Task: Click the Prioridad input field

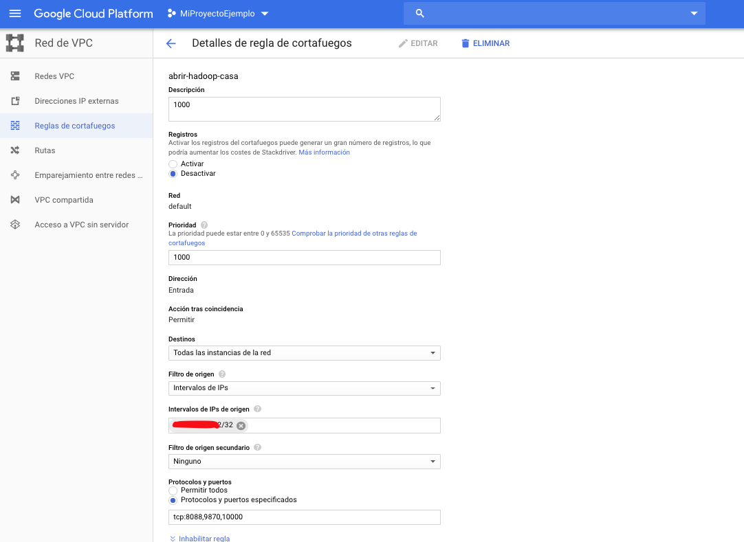Action: pos(304,258)
